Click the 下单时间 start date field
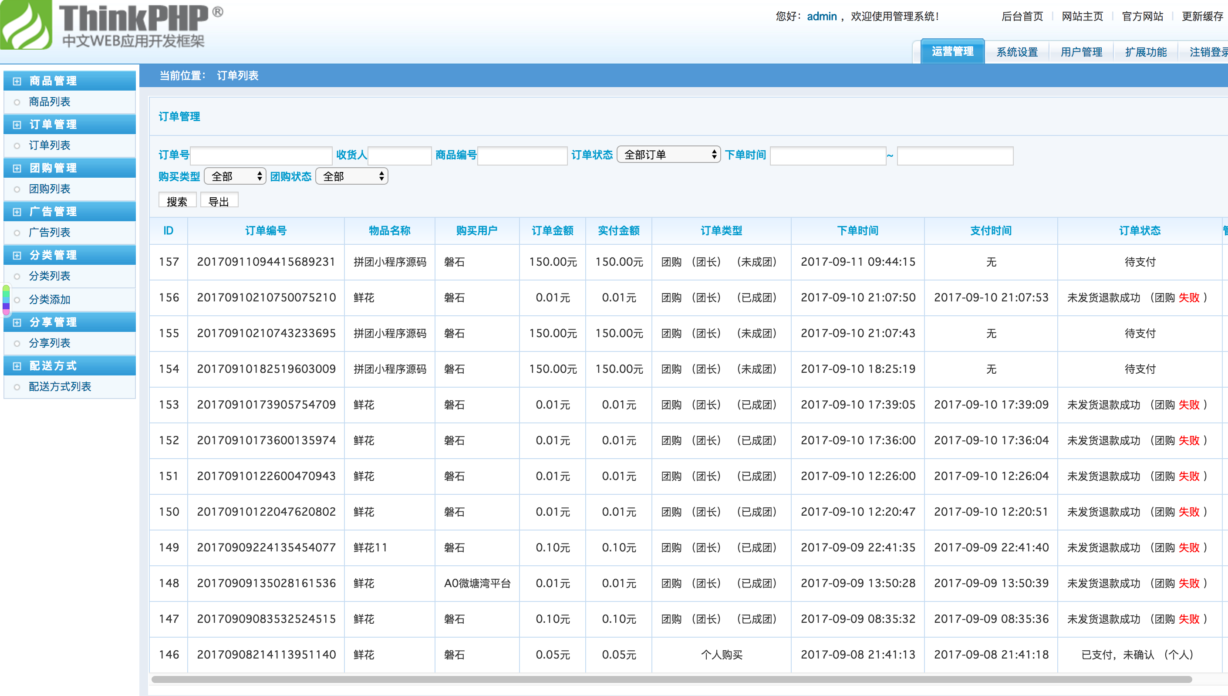This screenshot has width=1228, height=696. [827, 156]
